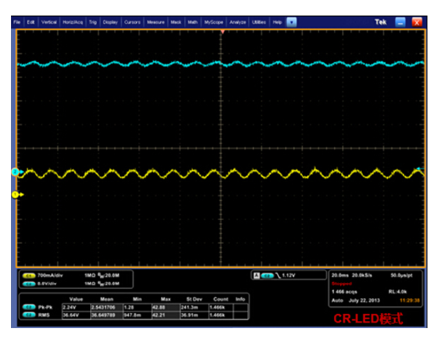Click the RMS value cell 36.64V
Viewport: 445px width, 341px height.
tap(76, 315)
